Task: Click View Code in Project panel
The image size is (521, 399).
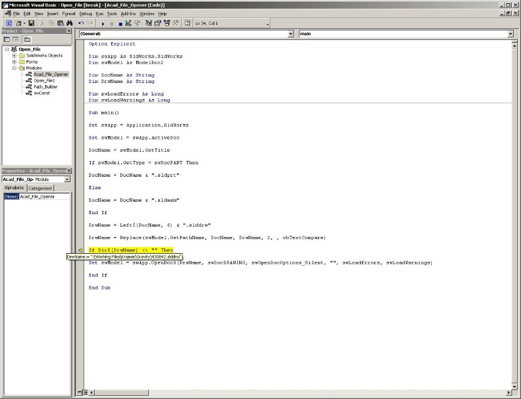Action: click(7, 40)
